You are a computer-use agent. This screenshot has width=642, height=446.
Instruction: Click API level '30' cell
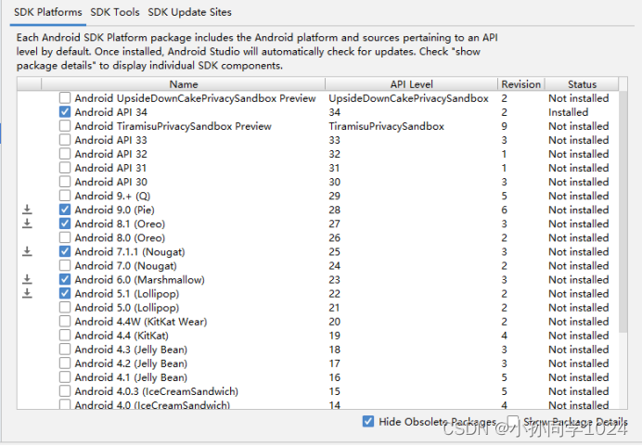335,182
